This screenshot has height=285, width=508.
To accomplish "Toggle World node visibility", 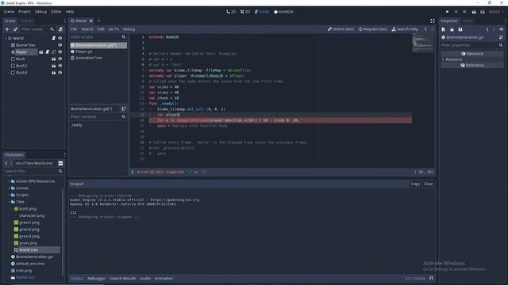I will [x=60, y=38].
